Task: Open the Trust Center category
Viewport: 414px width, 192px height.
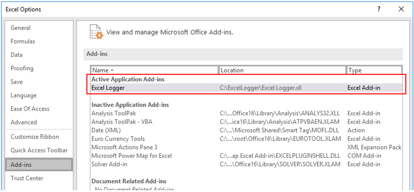Action: pos(27,178)
